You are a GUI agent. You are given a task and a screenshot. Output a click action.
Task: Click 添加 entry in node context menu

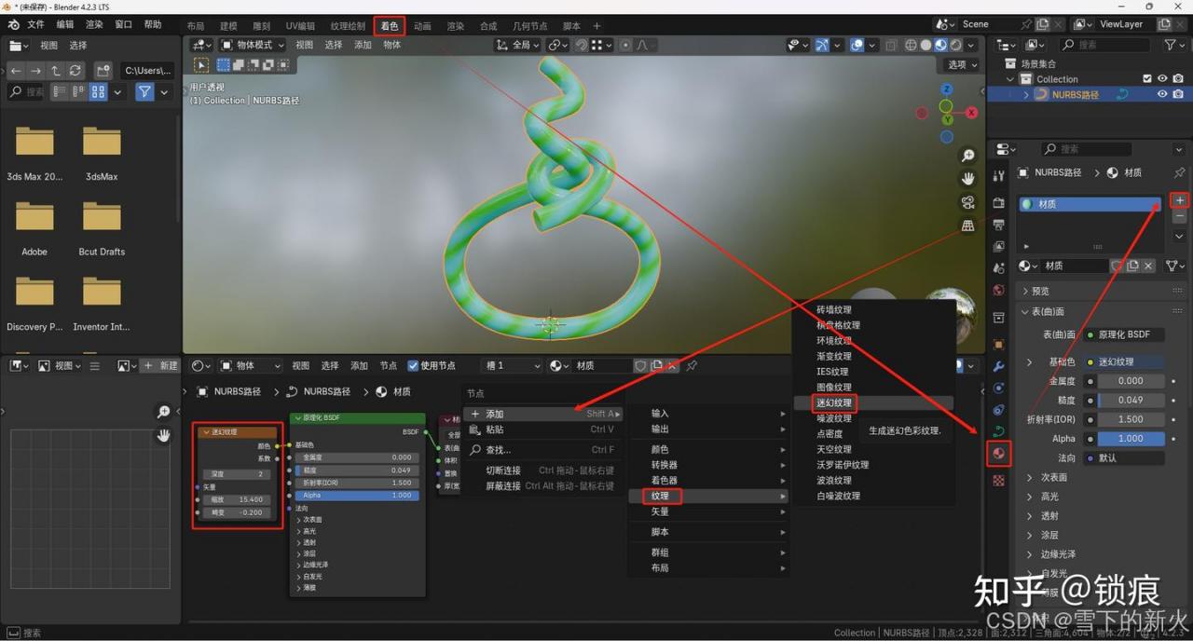pyautogui.click(x=543, y=414)
